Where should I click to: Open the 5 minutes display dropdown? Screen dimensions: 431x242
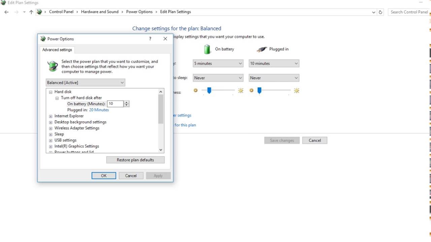[x=218, y=64]
